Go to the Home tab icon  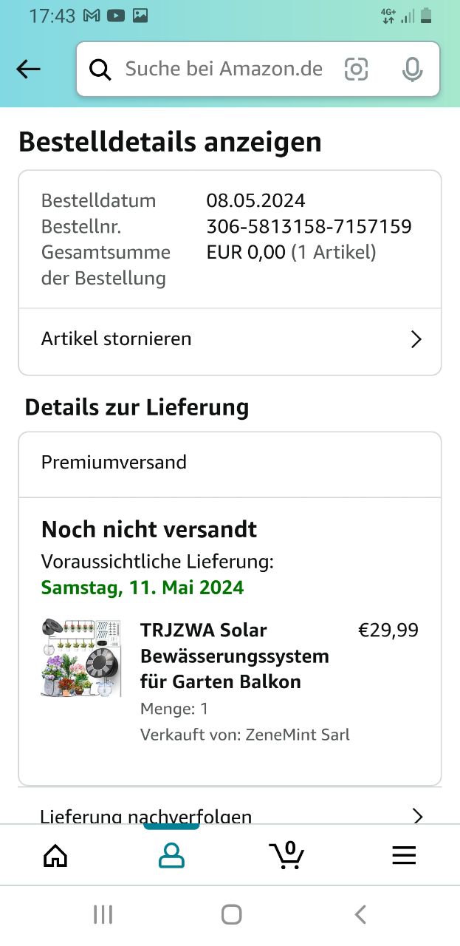click(x=55, y=856)
